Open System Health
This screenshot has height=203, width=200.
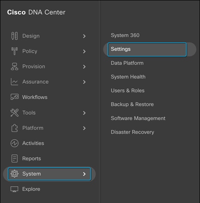(x=128, y=77)
